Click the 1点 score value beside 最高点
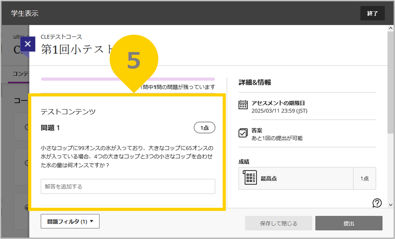The image size is (395, 239). pyautogui.click(x=364, y=178)
